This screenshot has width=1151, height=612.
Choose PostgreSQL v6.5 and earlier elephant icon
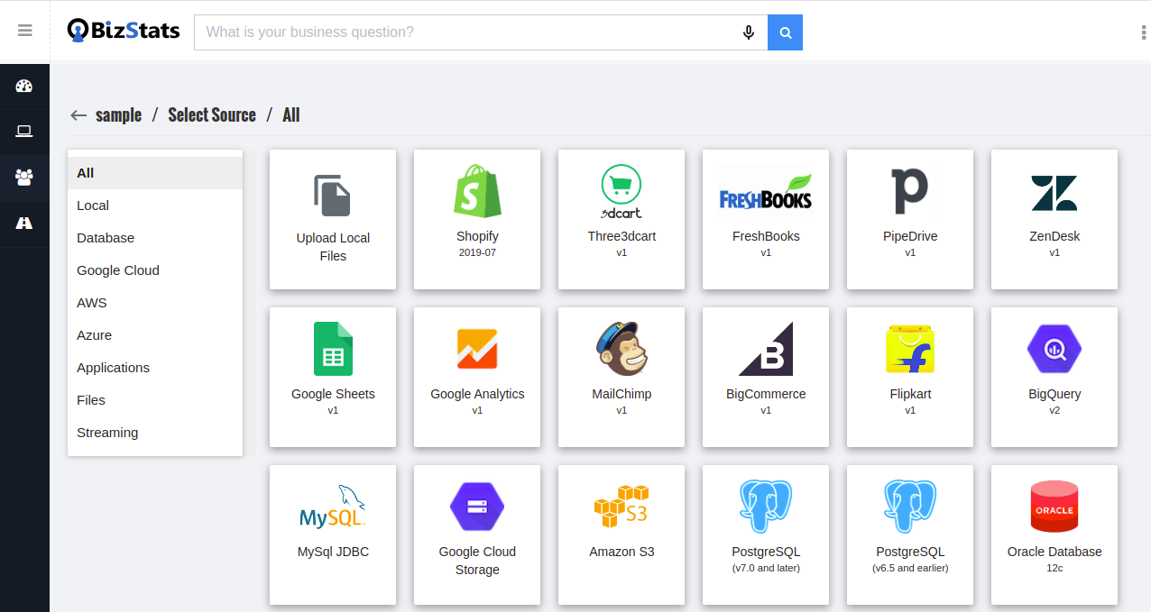tap(909, 507)
